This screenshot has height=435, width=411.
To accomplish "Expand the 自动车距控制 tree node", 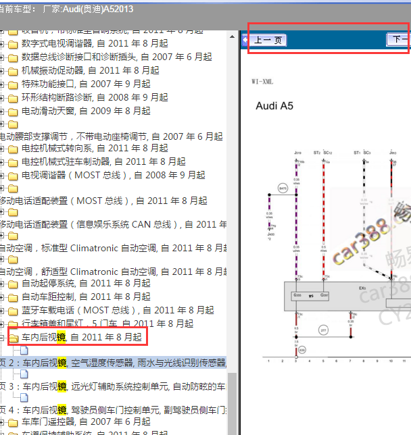I will pyautogui.click(x=1, y=298).
